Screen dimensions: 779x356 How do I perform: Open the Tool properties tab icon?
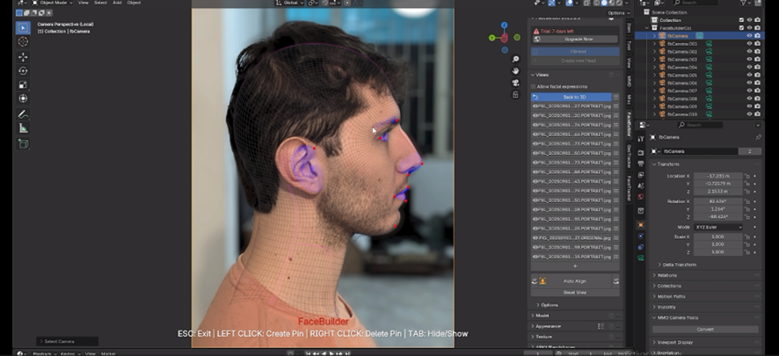click(x=641, y=139)
